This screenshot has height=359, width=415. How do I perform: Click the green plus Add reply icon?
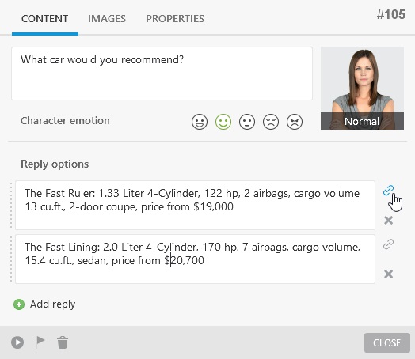(19, 304)
